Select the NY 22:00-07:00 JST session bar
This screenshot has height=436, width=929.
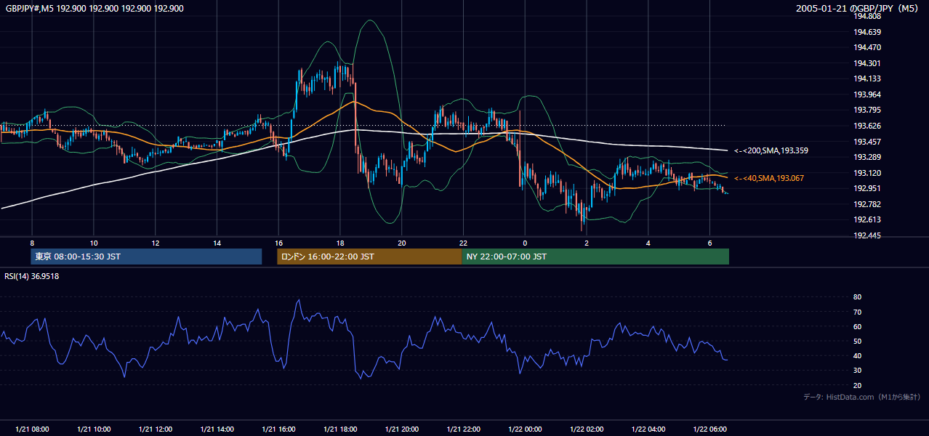[595, 257]
